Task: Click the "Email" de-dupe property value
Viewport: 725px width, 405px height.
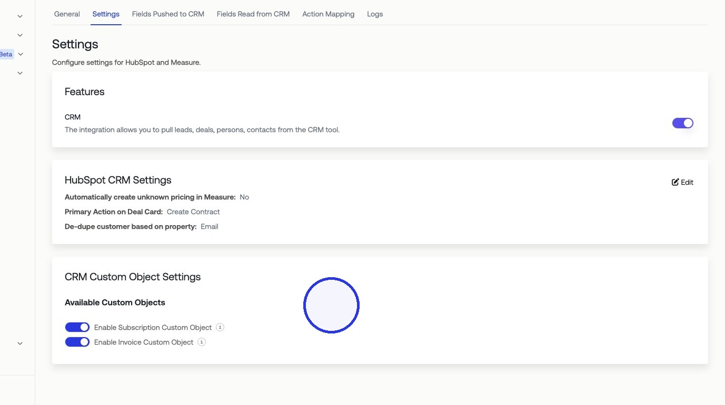Action: pyautogui.click(x=210, y=227)
